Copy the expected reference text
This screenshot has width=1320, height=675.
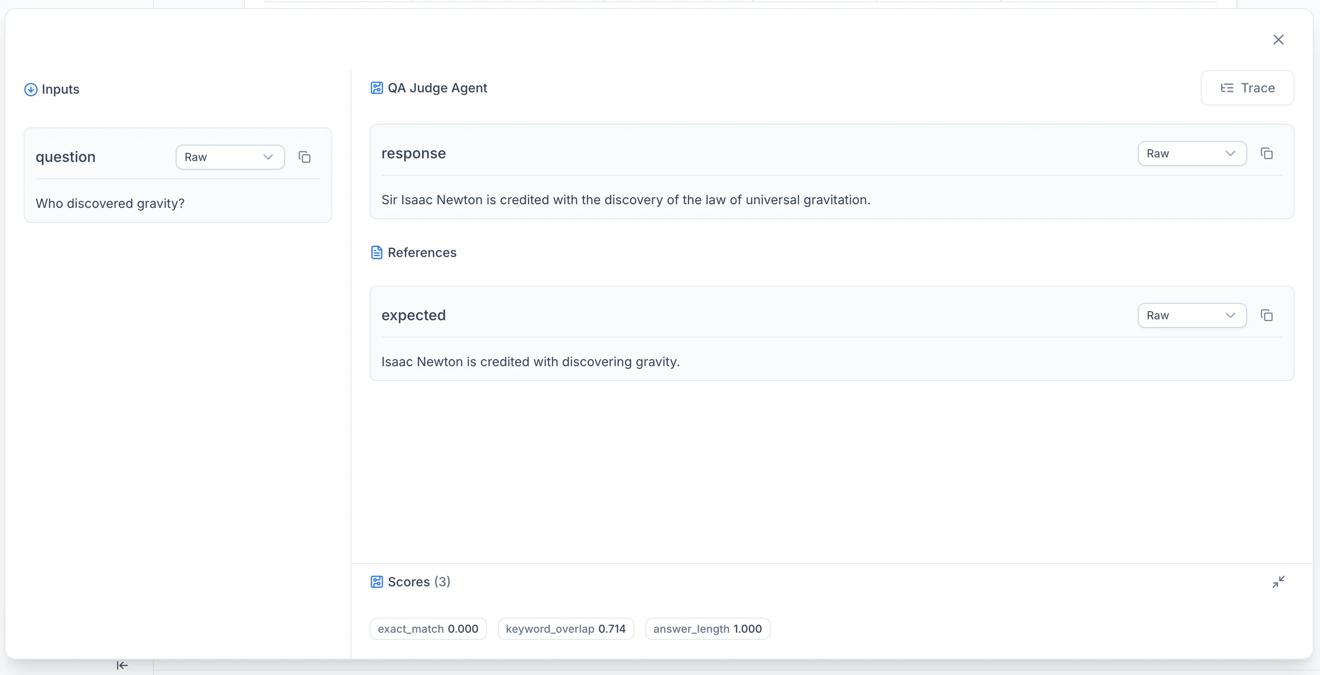(1267, 315)
